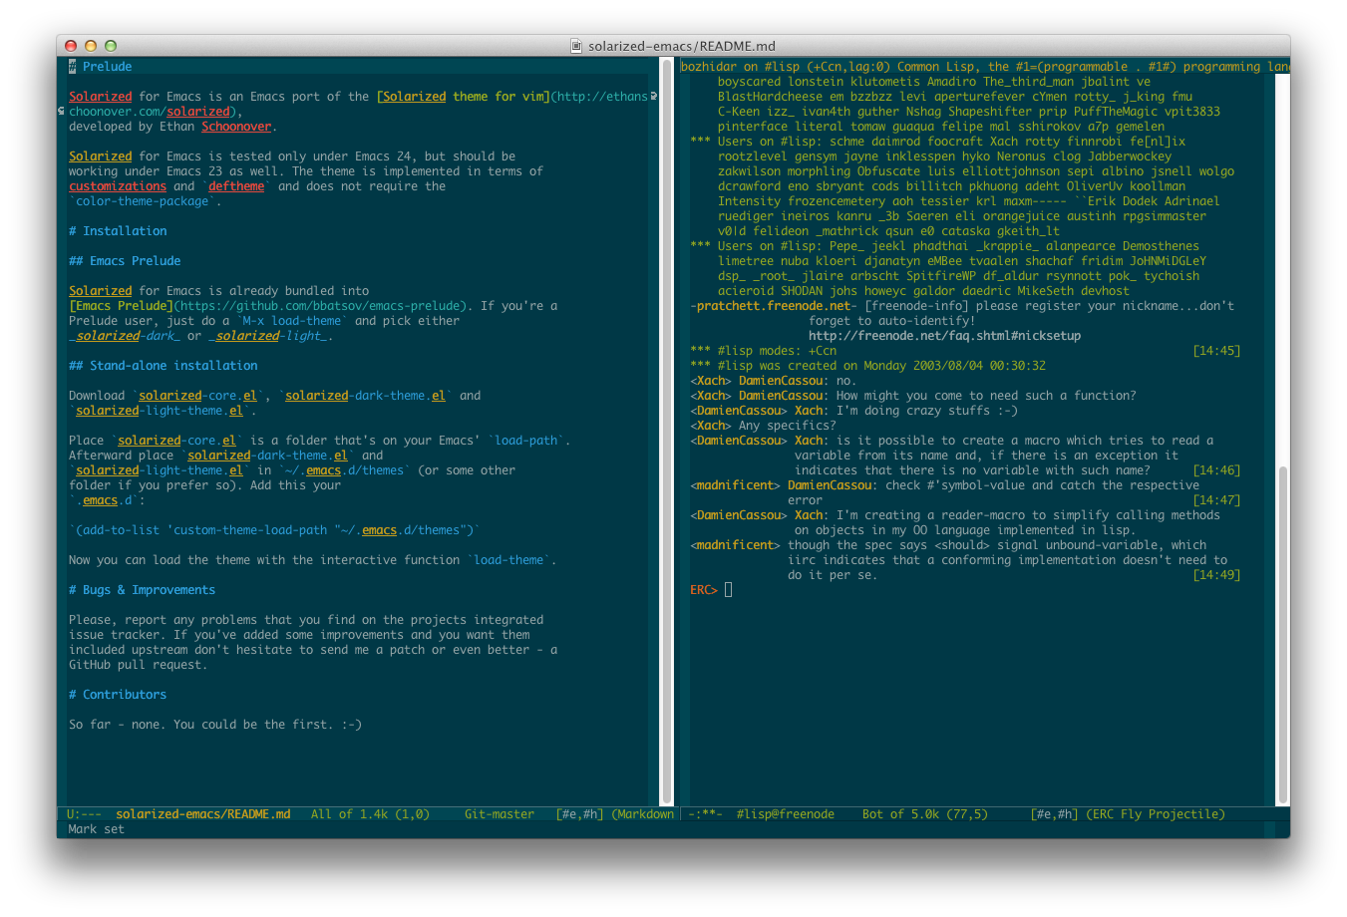Screen dimensions: 1347x917
Task: Click the README.md proxy document icon in titlebar
Action: (576, 45)
